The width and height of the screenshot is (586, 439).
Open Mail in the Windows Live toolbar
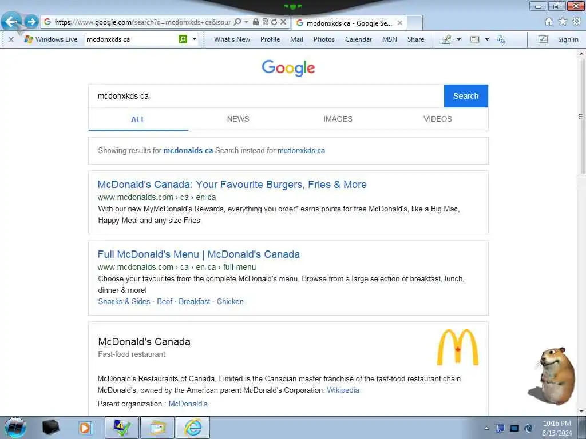click(x=297, y=39)
